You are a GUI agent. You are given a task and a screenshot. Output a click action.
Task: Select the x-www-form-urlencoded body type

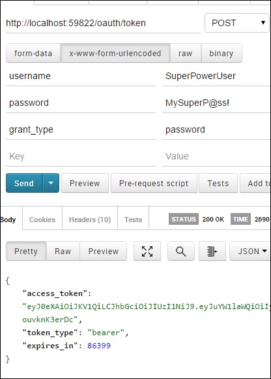click(115, 53)
